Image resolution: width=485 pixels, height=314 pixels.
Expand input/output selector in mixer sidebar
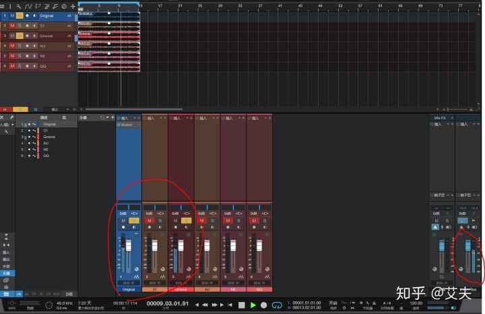pyautogui.click(x=12, y=125)
